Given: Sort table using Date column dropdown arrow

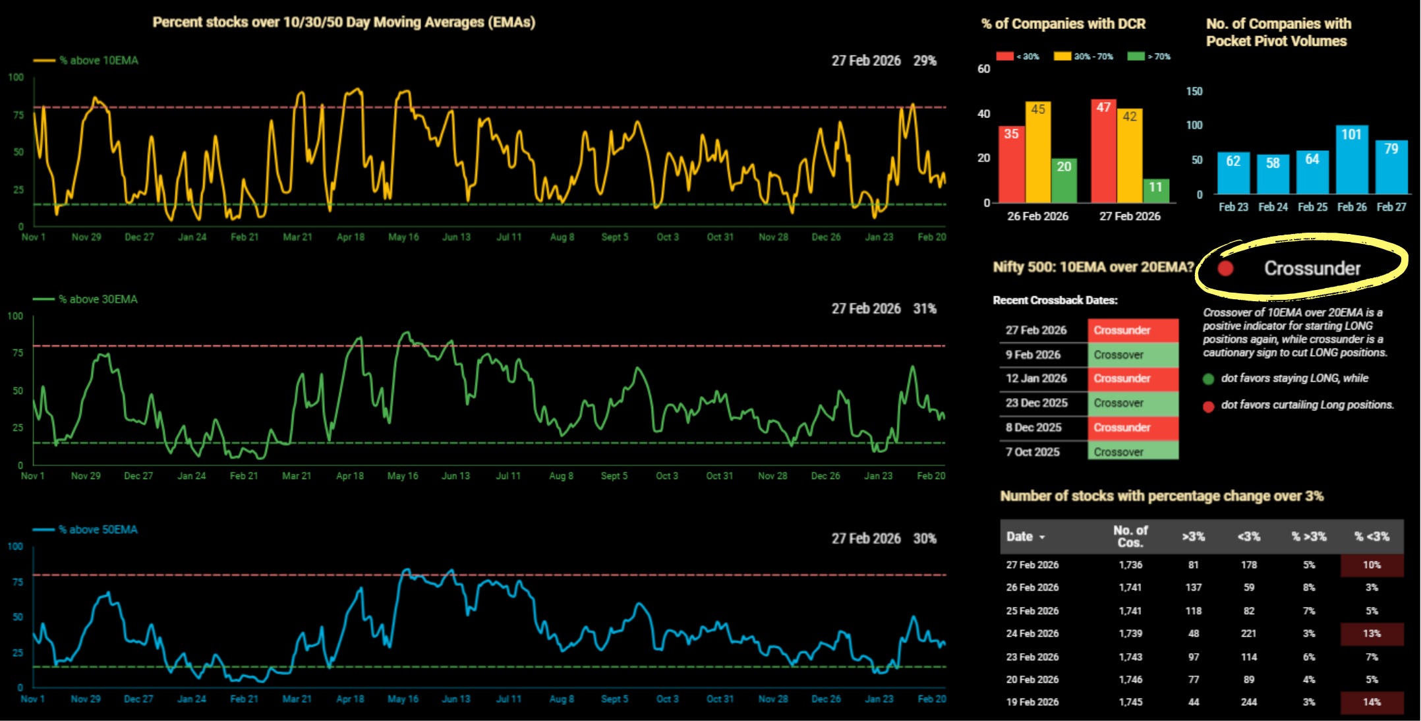Looking at the screenshot, I should [x=1042, y=538].
